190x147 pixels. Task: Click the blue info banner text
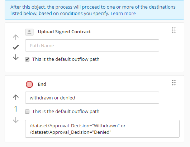point(93,10)
